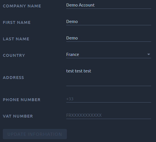Focus the Company Name input field
156x142 pixels.
109,5
